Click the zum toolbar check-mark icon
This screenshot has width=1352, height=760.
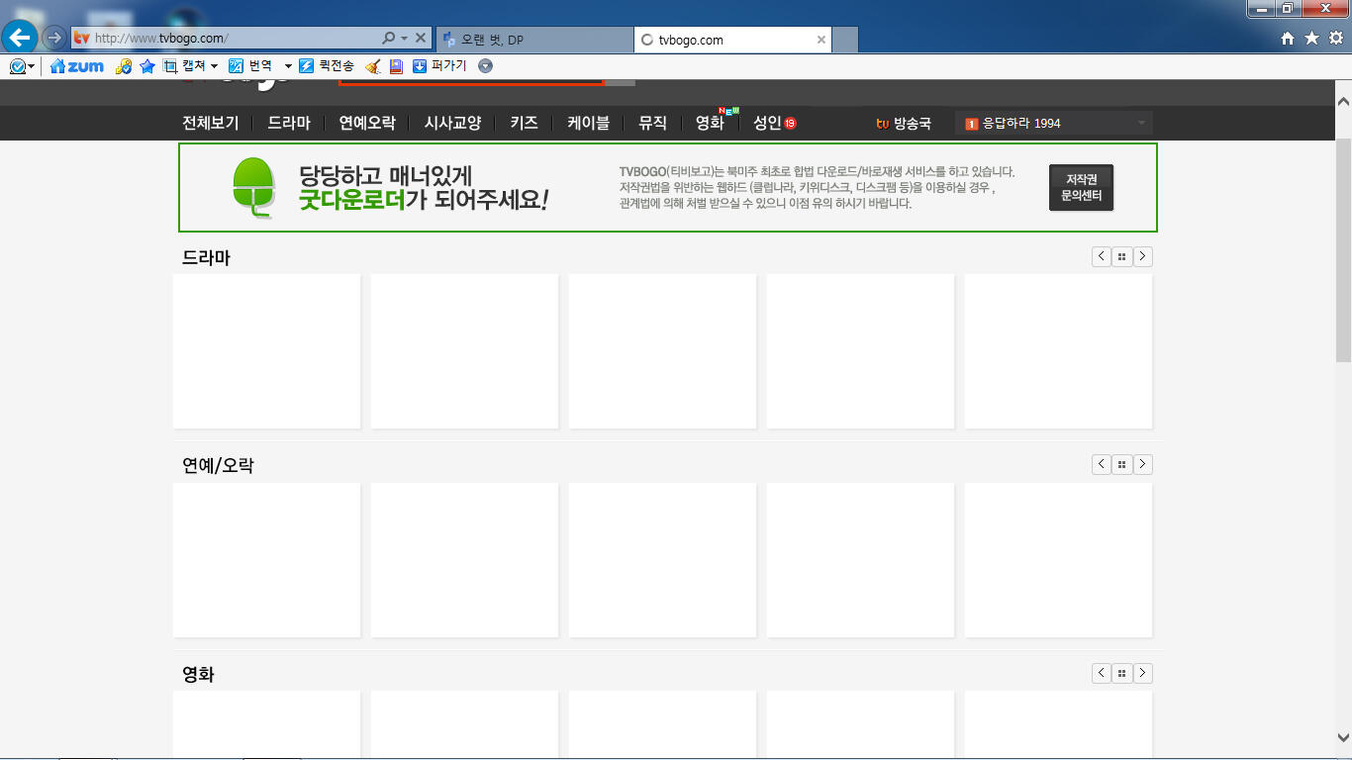pyautogui.click(x=17, y=66)
